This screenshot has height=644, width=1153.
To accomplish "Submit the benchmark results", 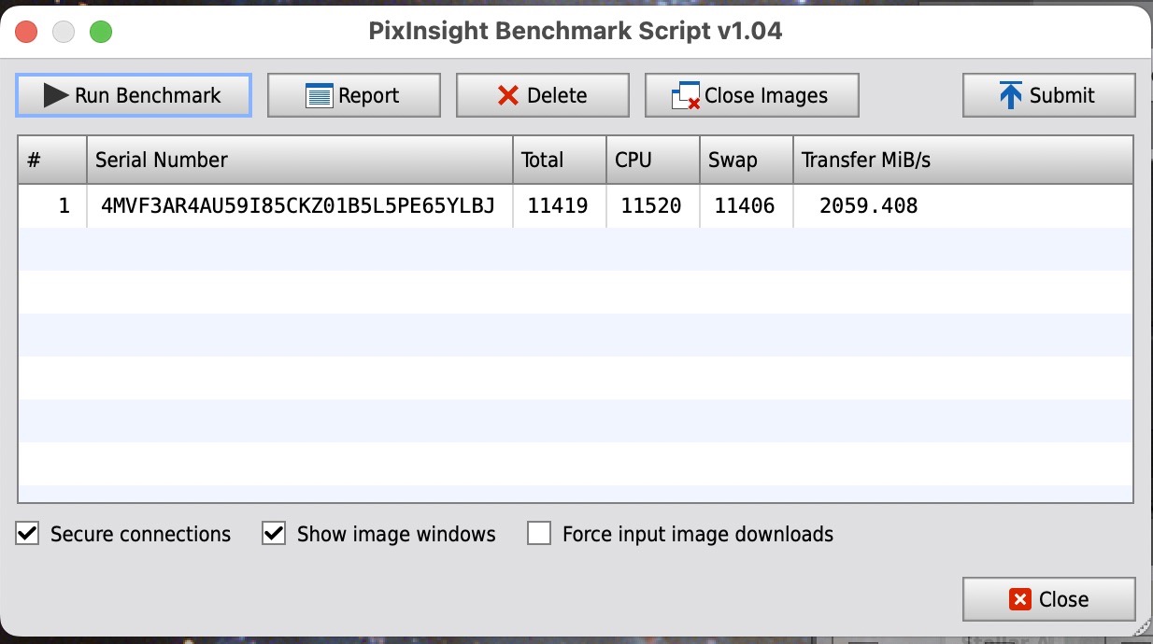I will point(1048,95).
